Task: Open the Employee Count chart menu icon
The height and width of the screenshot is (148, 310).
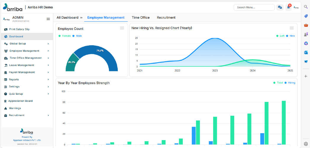Action: click(122, 28)
